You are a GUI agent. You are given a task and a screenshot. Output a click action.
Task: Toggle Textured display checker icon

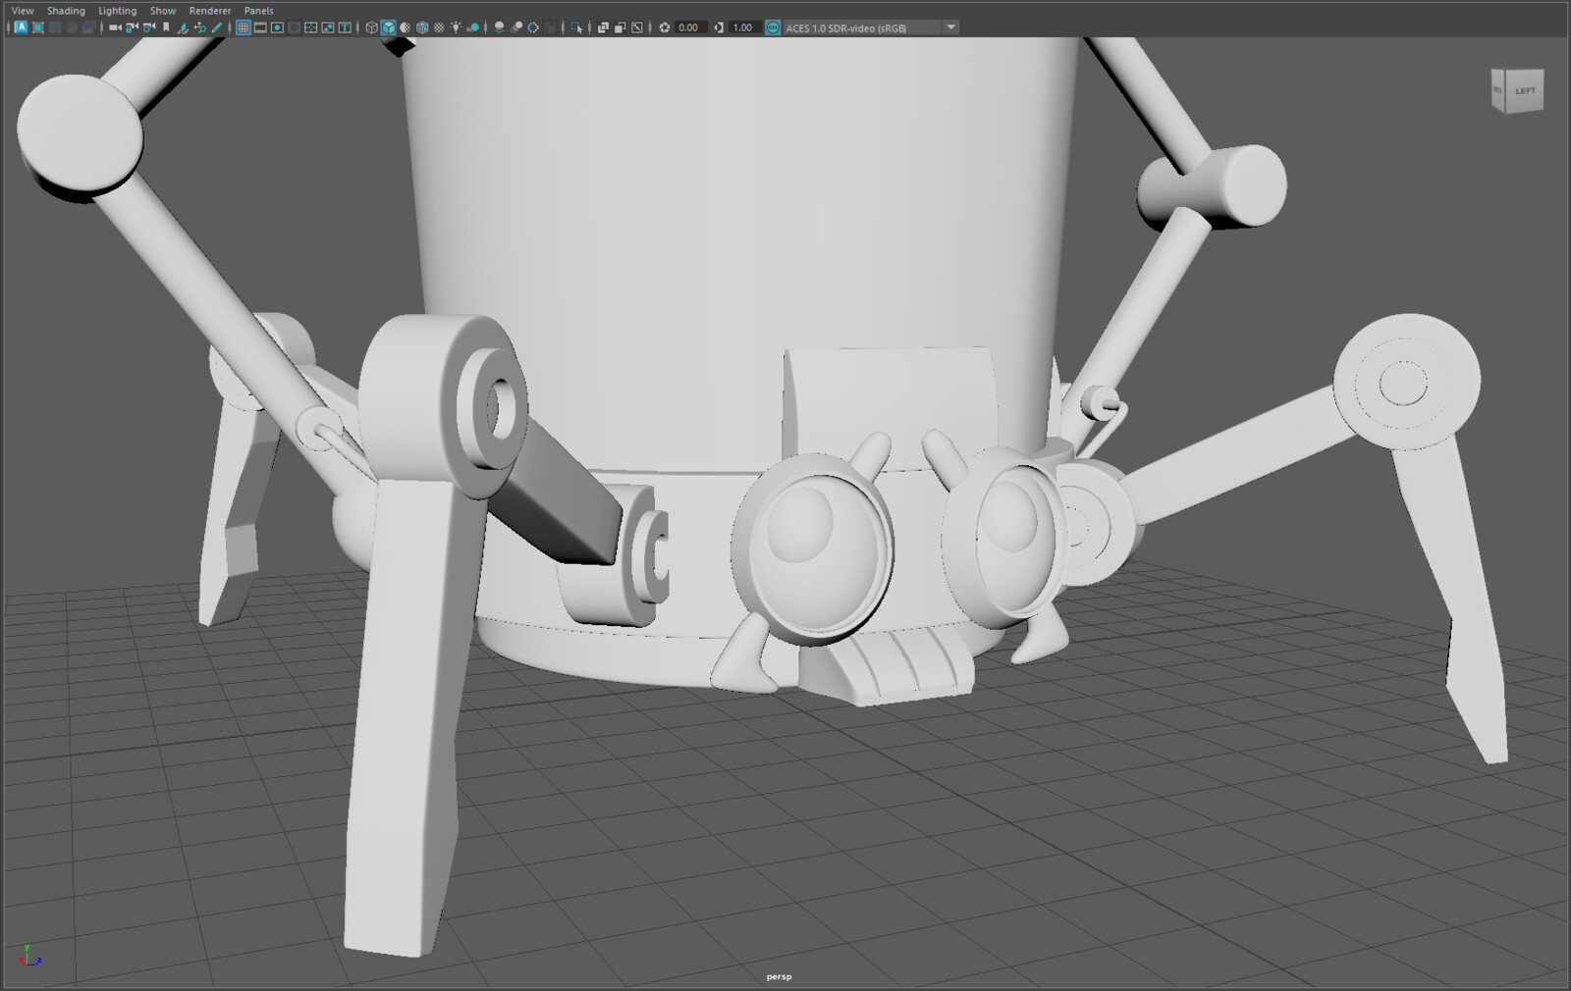[439, 27]
